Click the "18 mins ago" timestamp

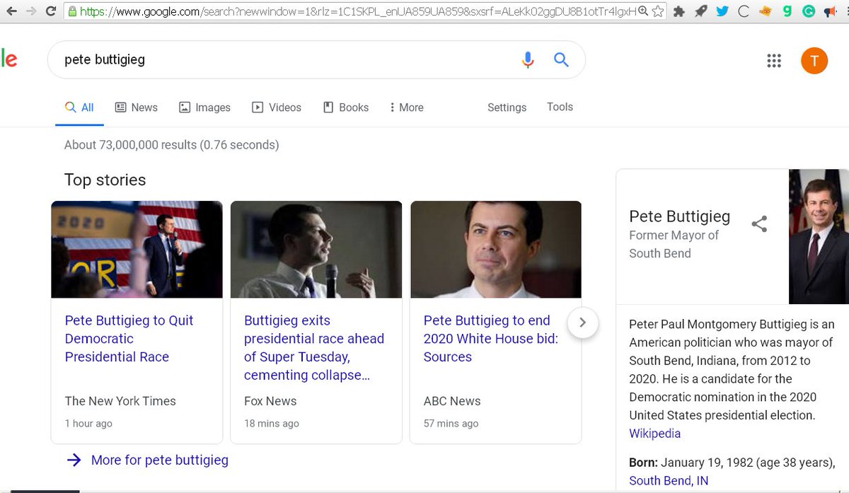tap(272, 424)
